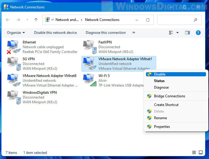The image size is (209, 159).
Task: Switch to large icons view in status bar
Action: click(x=201, y=152)
